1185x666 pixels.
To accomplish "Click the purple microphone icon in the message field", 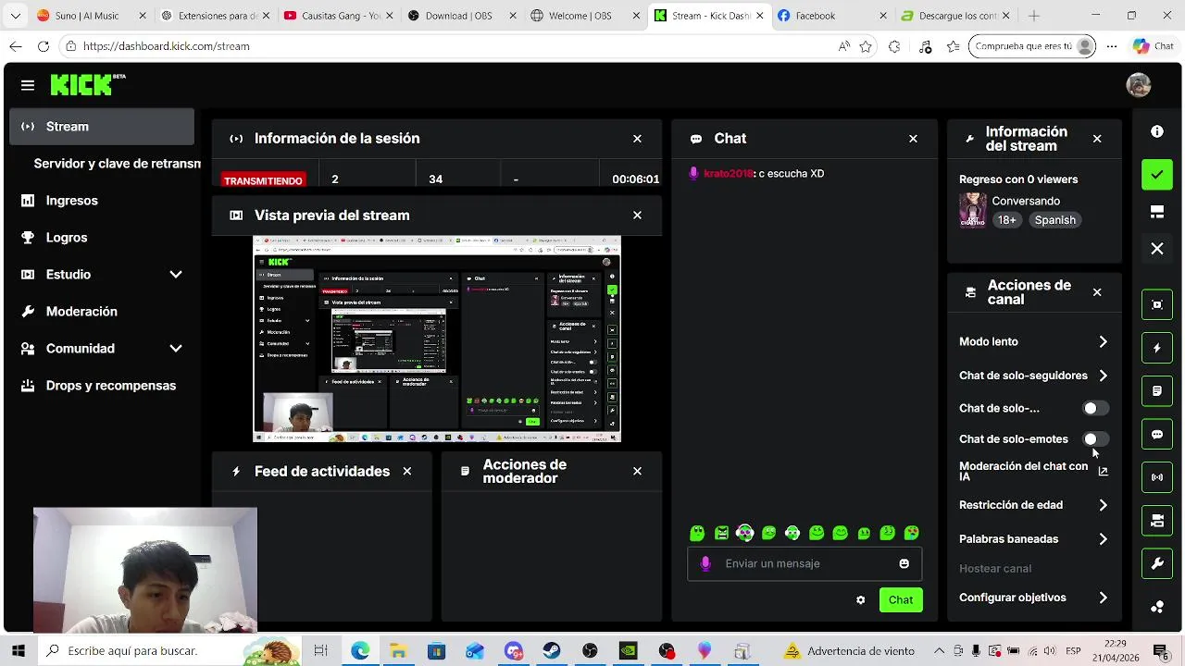I will [x=705, y=563].
